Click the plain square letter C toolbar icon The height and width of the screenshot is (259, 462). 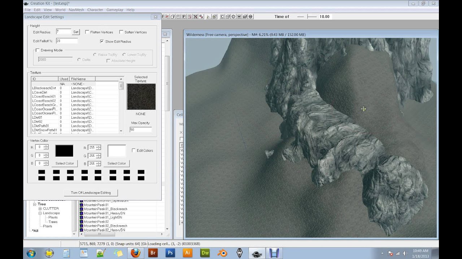(222, 17)
